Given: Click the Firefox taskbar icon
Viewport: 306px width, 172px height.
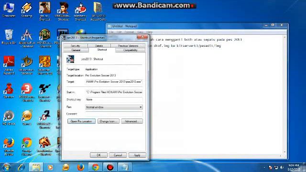Looking at the screenshot, I should pyautogui.click(x=80, y=167).
